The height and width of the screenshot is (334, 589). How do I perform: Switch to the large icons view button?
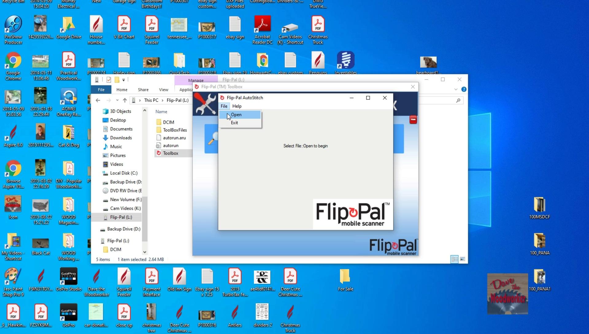[x=463, y=259]
